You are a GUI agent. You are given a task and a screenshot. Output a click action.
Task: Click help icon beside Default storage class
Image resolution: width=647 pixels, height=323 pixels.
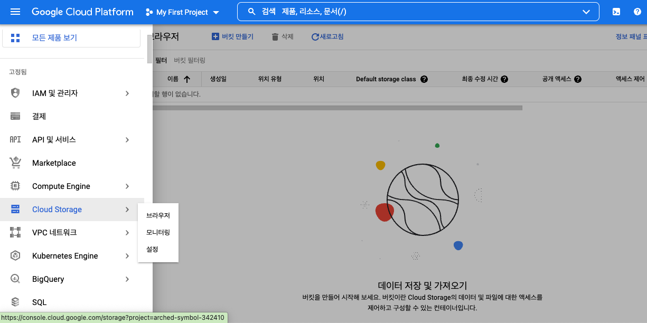[x=424, y=79]
